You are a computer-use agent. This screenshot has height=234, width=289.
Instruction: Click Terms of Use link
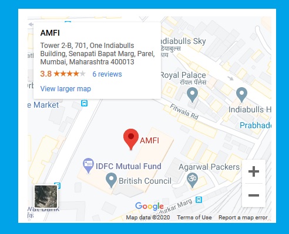point(194,218)
